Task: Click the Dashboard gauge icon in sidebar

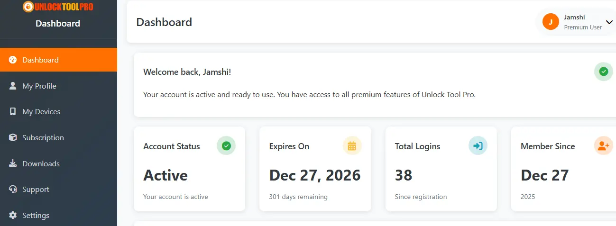Action: pos(13,60)
